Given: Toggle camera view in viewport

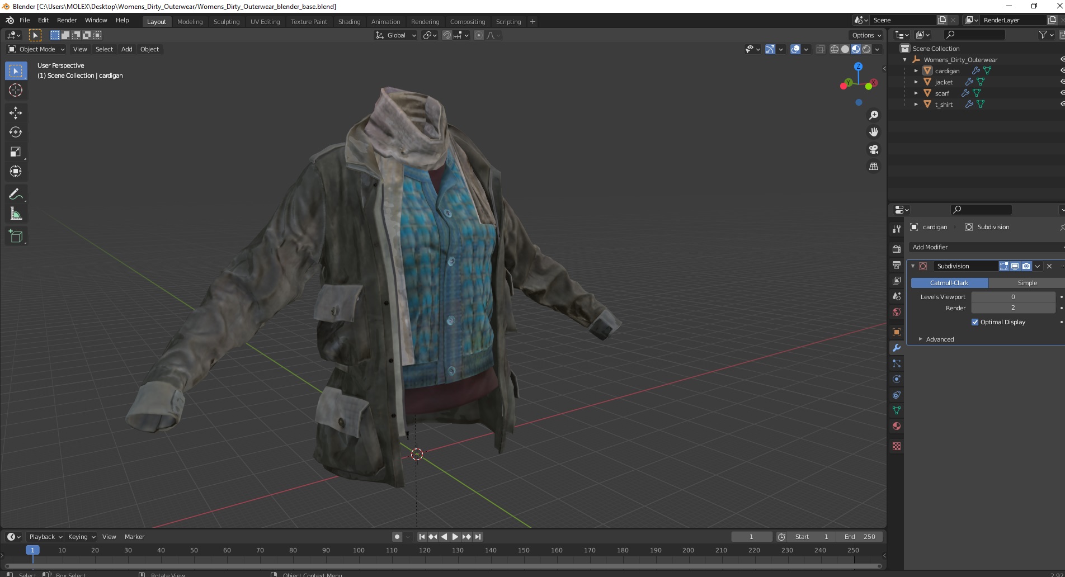Looking at the screenshot, I should coord(874,149).
